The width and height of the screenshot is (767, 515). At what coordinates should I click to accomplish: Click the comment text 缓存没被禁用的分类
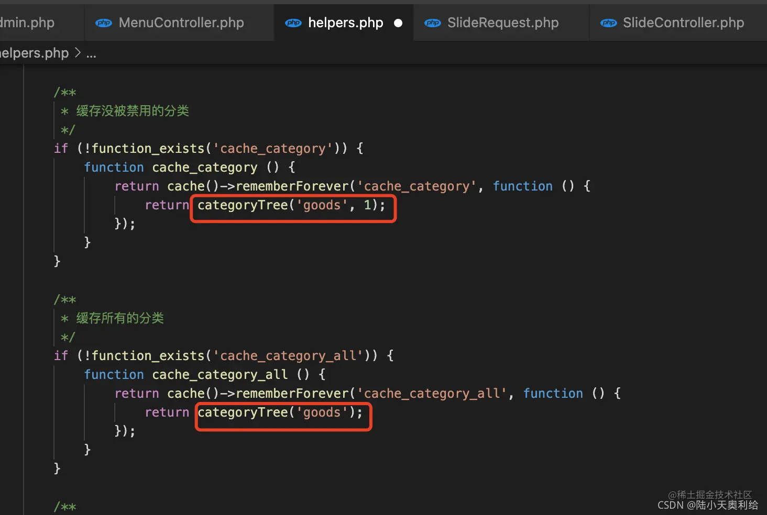tap(133, 111)
